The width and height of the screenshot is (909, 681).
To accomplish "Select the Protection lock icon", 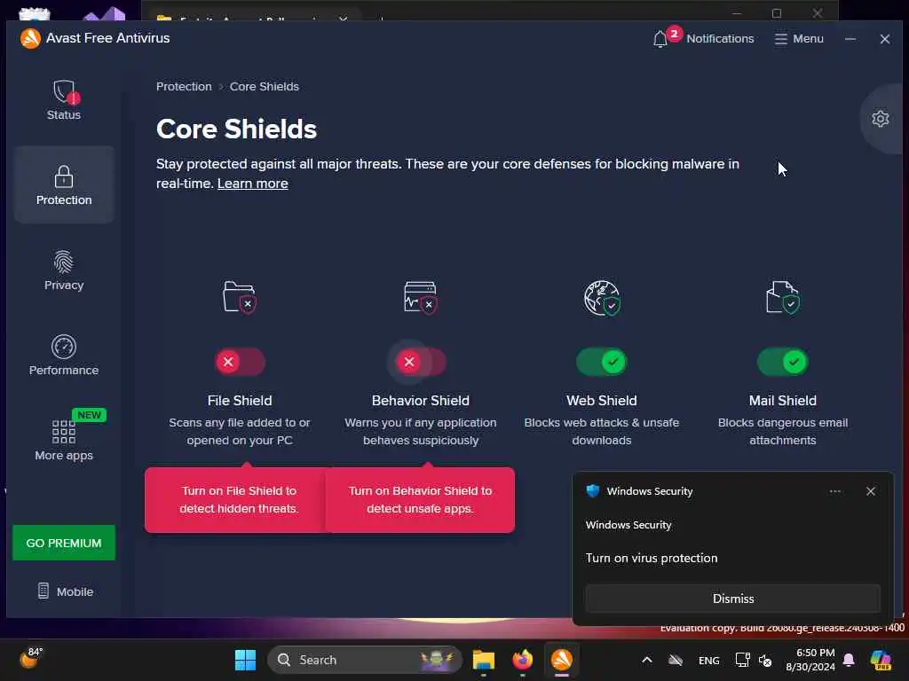I will point(64,176).
